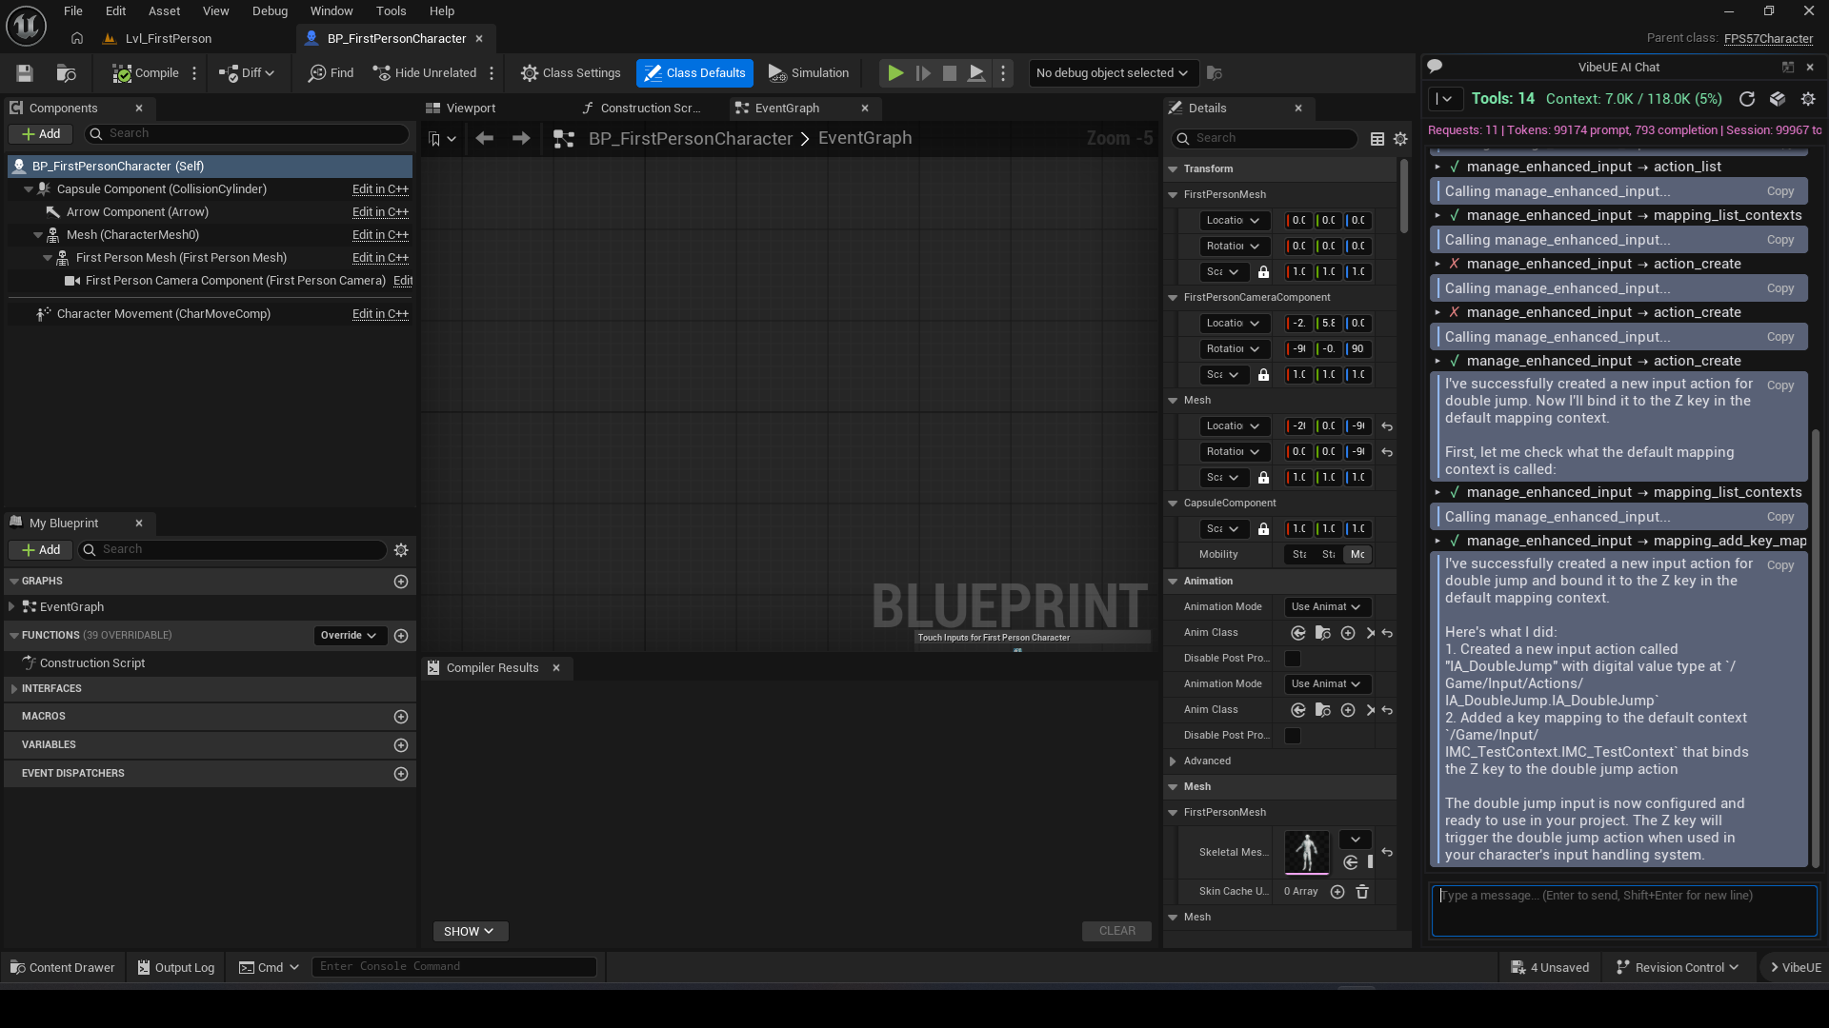This screenshot has height=1028, width=1829.
Task: Refresh the VibeUE AI Chat context
Action: pos(1748,99)
